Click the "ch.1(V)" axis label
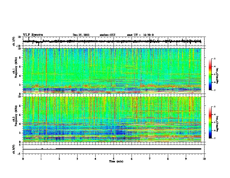Screen dimensions: 230x178 point(14,41)
